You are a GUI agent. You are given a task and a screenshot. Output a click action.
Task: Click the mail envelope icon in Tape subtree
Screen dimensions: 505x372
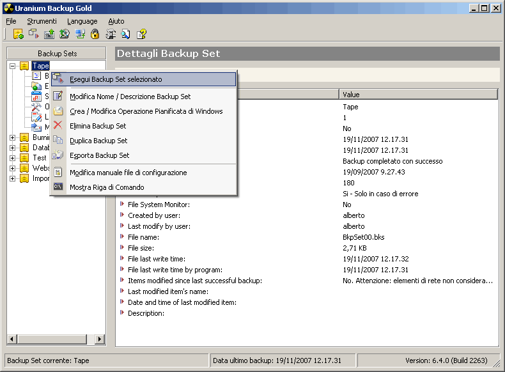coord(36,127)
